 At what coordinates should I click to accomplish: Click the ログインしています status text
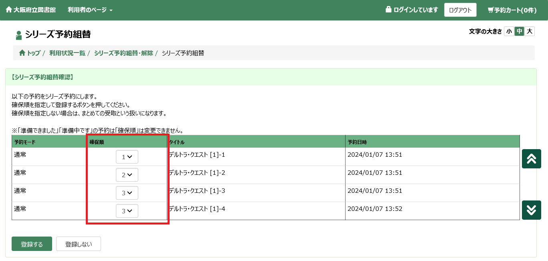[x=416, y=10]
